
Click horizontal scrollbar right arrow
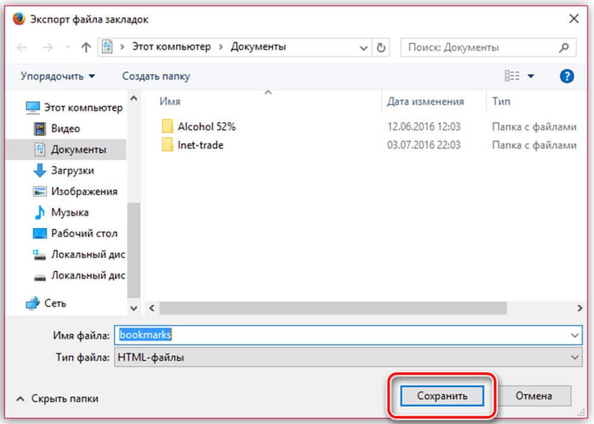pos(580,308)
